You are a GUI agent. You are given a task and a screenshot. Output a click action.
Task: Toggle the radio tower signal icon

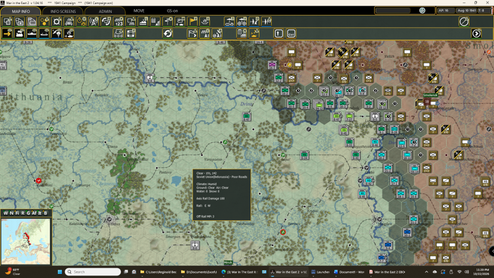94,22
